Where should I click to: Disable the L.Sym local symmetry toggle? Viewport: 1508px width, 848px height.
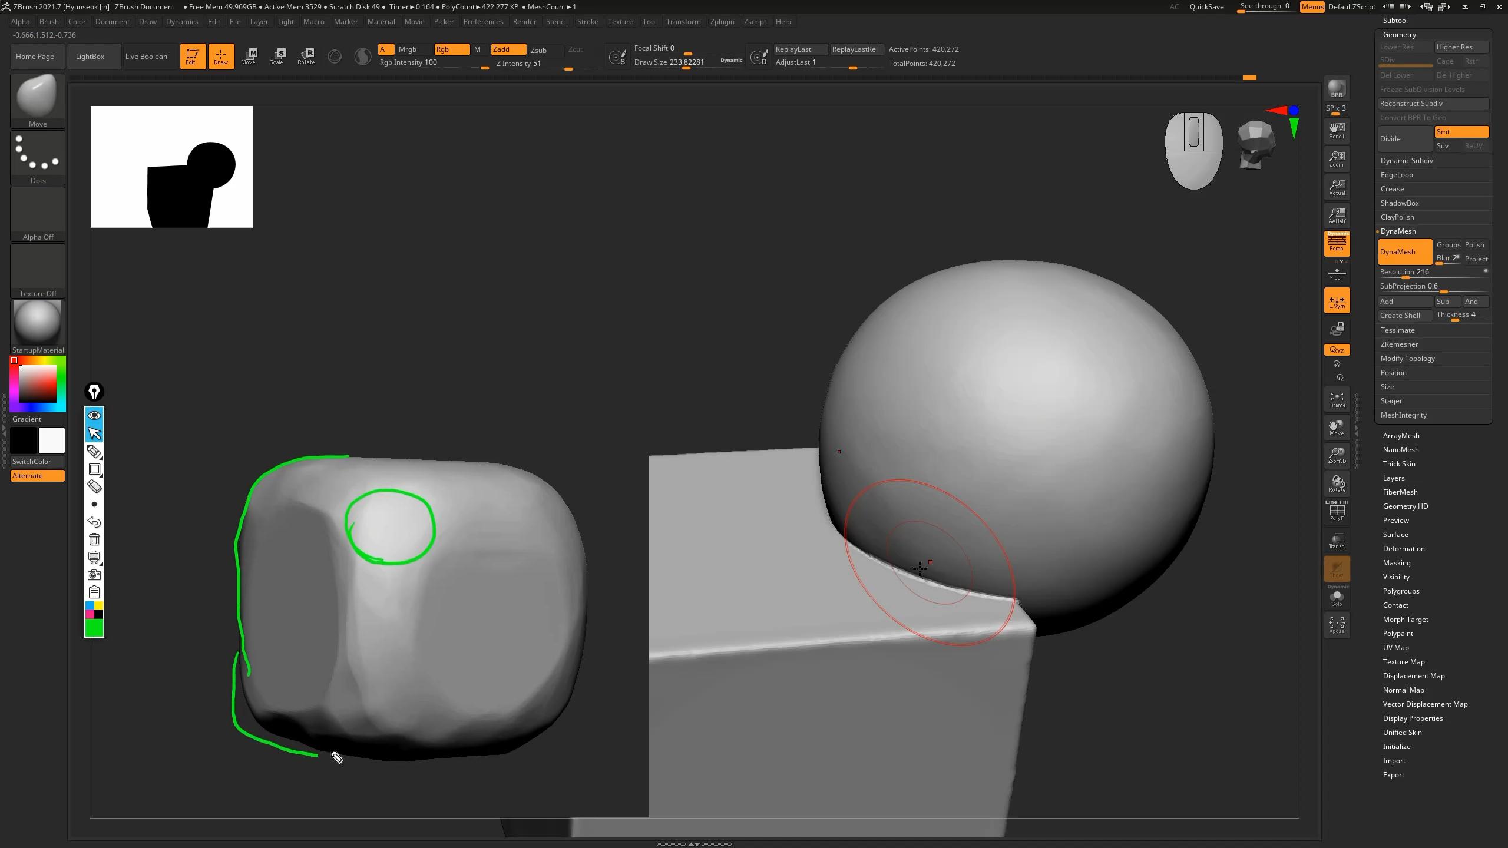point(1336,301)
